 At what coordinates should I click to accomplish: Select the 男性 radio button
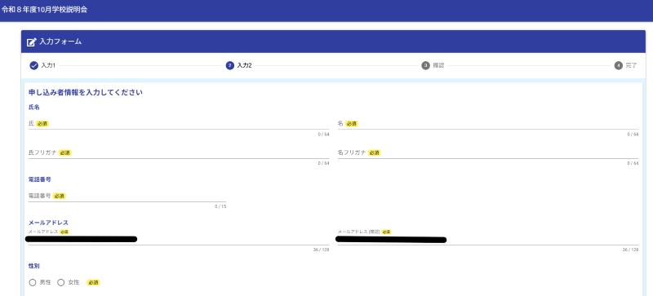(x=33, y=283)
